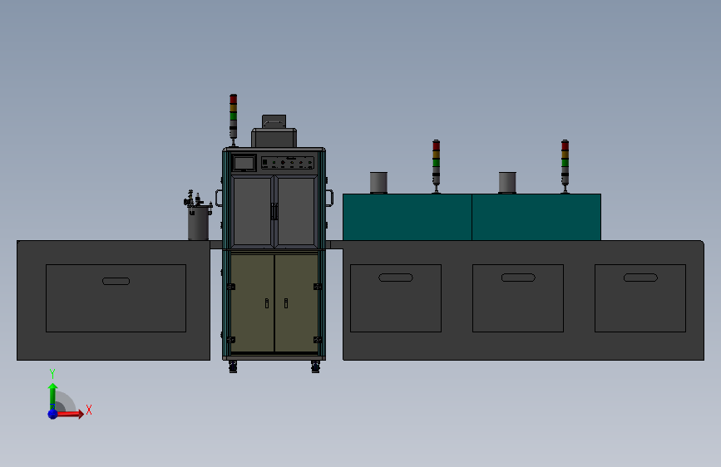Click the blue Z axis ball of the triad
721x467 pixels.
point(52,414)
